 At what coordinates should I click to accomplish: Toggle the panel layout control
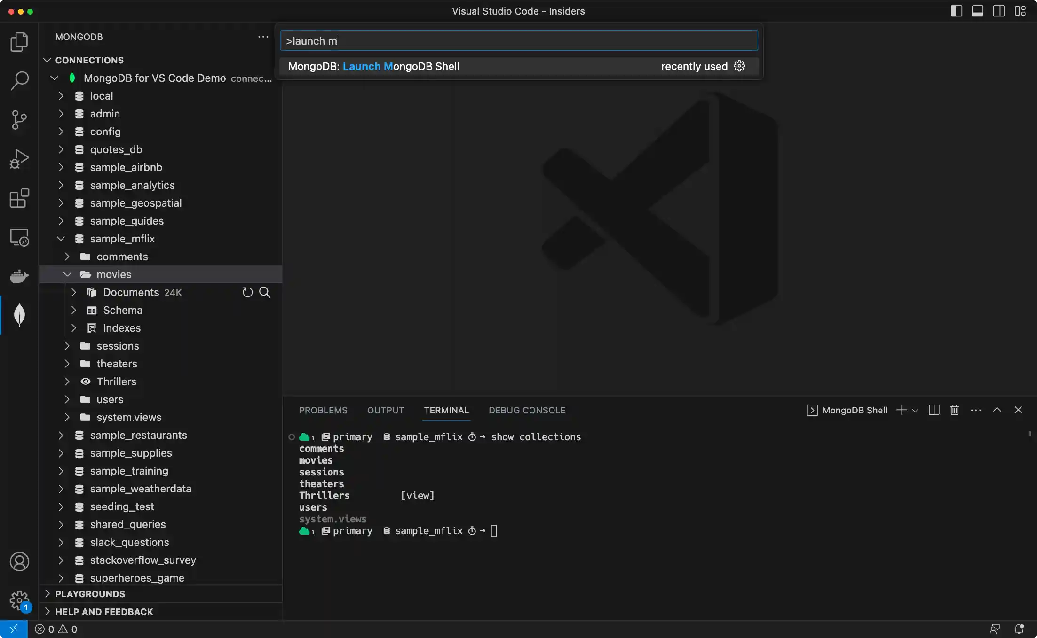(x=978, y=11)
